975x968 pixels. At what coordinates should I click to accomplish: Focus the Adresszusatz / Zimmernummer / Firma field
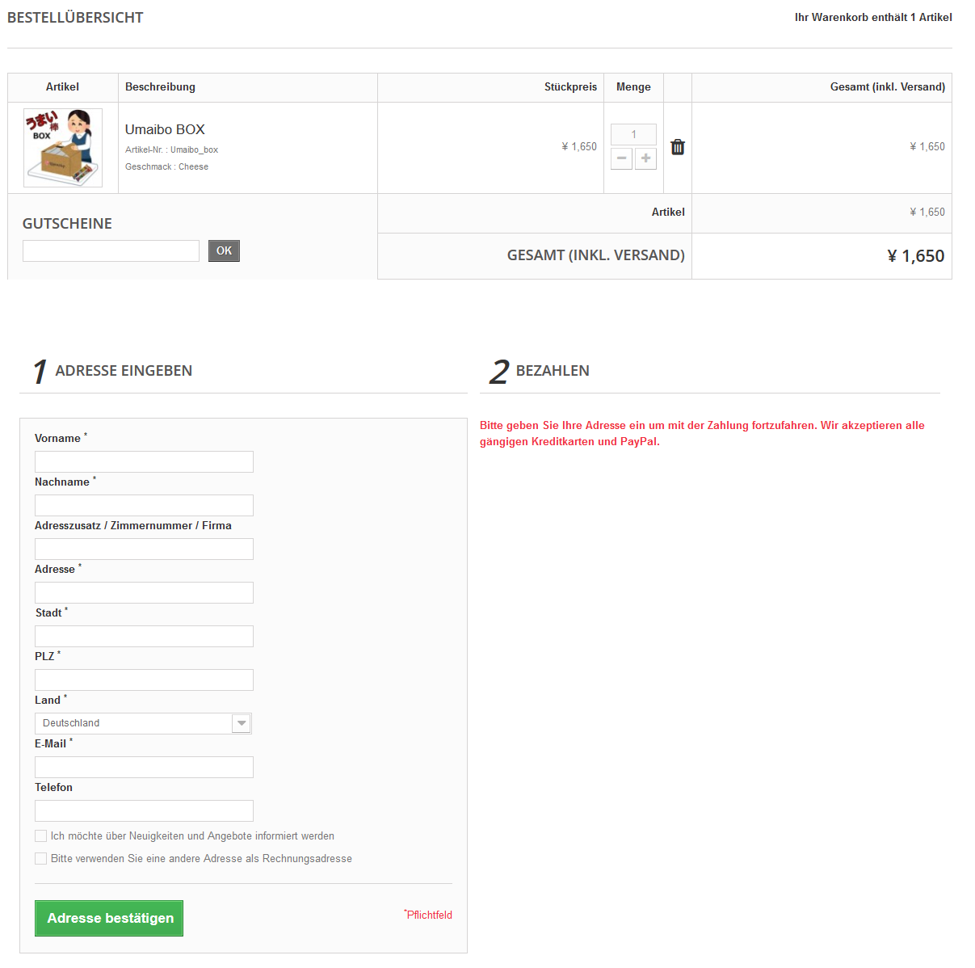point(144,549)
